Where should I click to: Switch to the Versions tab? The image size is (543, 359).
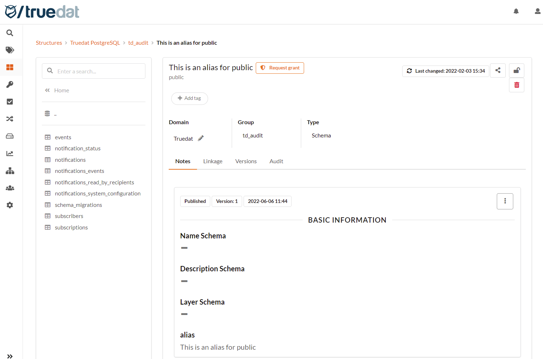point(246,161)
